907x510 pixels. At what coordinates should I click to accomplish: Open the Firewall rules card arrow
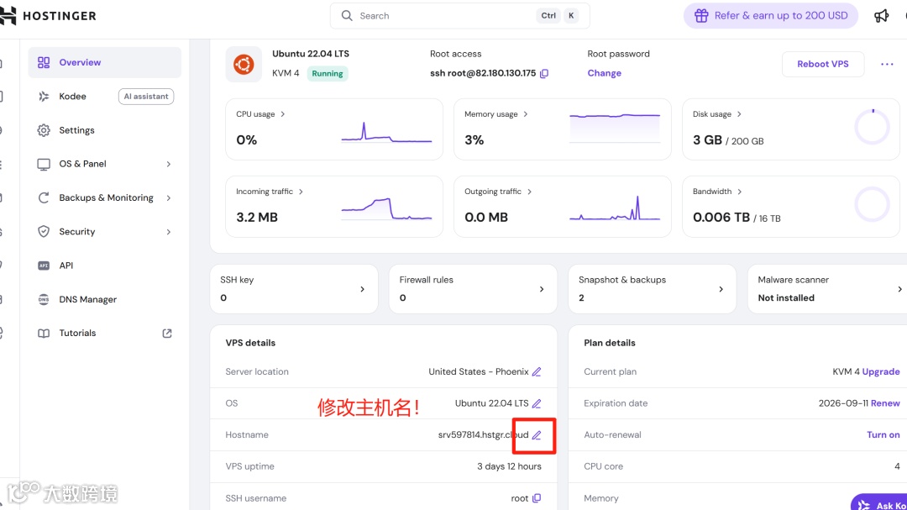pos(542,289)
